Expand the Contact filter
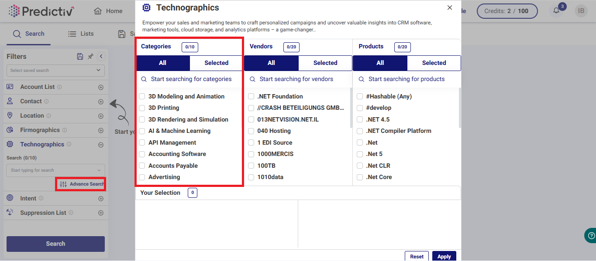This screenshot has height=261, width=596. [101, 102]
